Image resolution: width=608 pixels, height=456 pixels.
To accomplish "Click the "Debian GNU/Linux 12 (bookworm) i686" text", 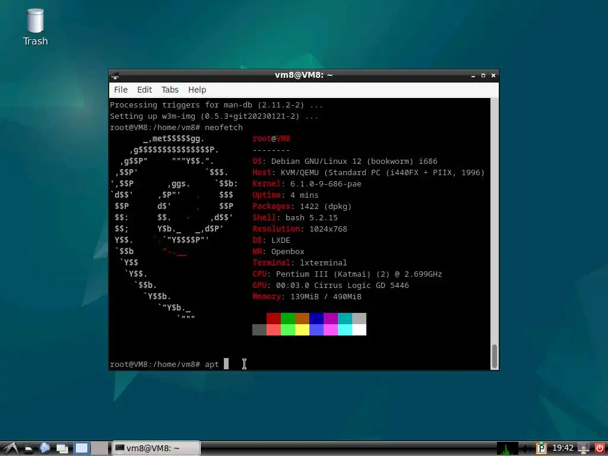I will tap(354, 161).
